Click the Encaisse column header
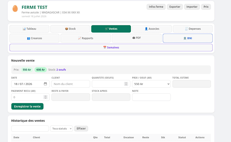231x142 pixels. 129,137
